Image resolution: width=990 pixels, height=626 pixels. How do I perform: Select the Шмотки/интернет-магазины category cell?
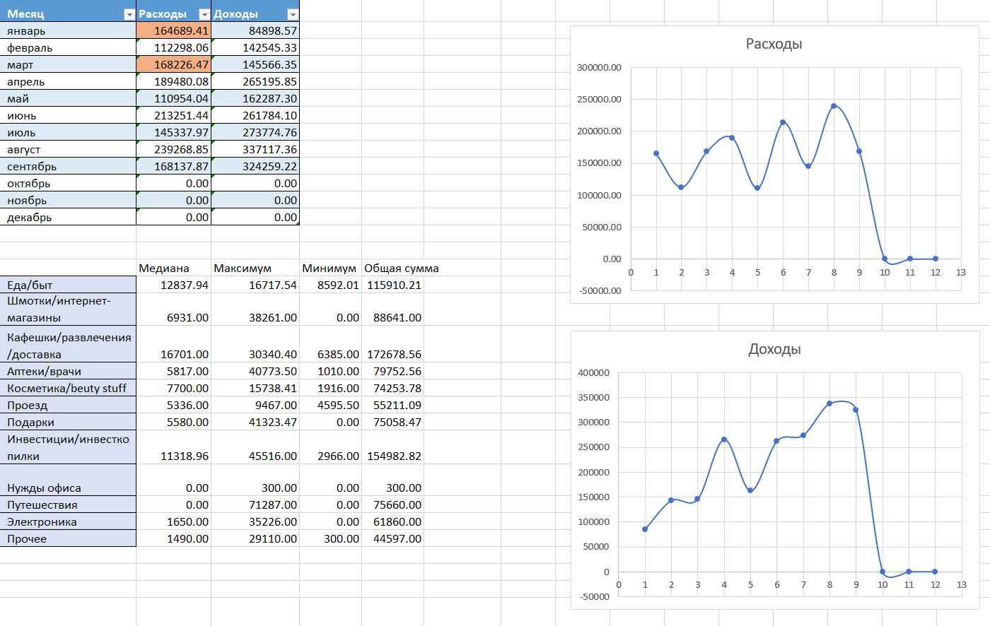[68, 309]
